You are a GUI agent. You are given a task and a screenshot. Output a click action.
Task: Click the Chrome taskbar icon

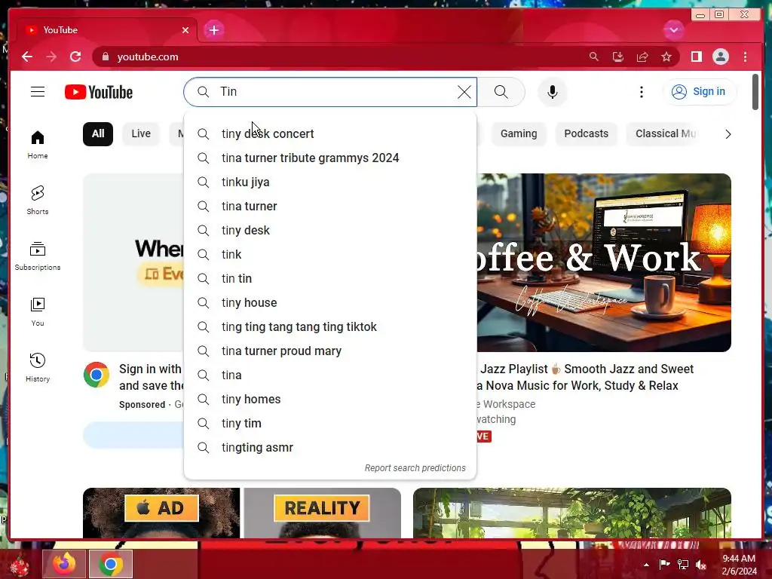pos(110,564)
